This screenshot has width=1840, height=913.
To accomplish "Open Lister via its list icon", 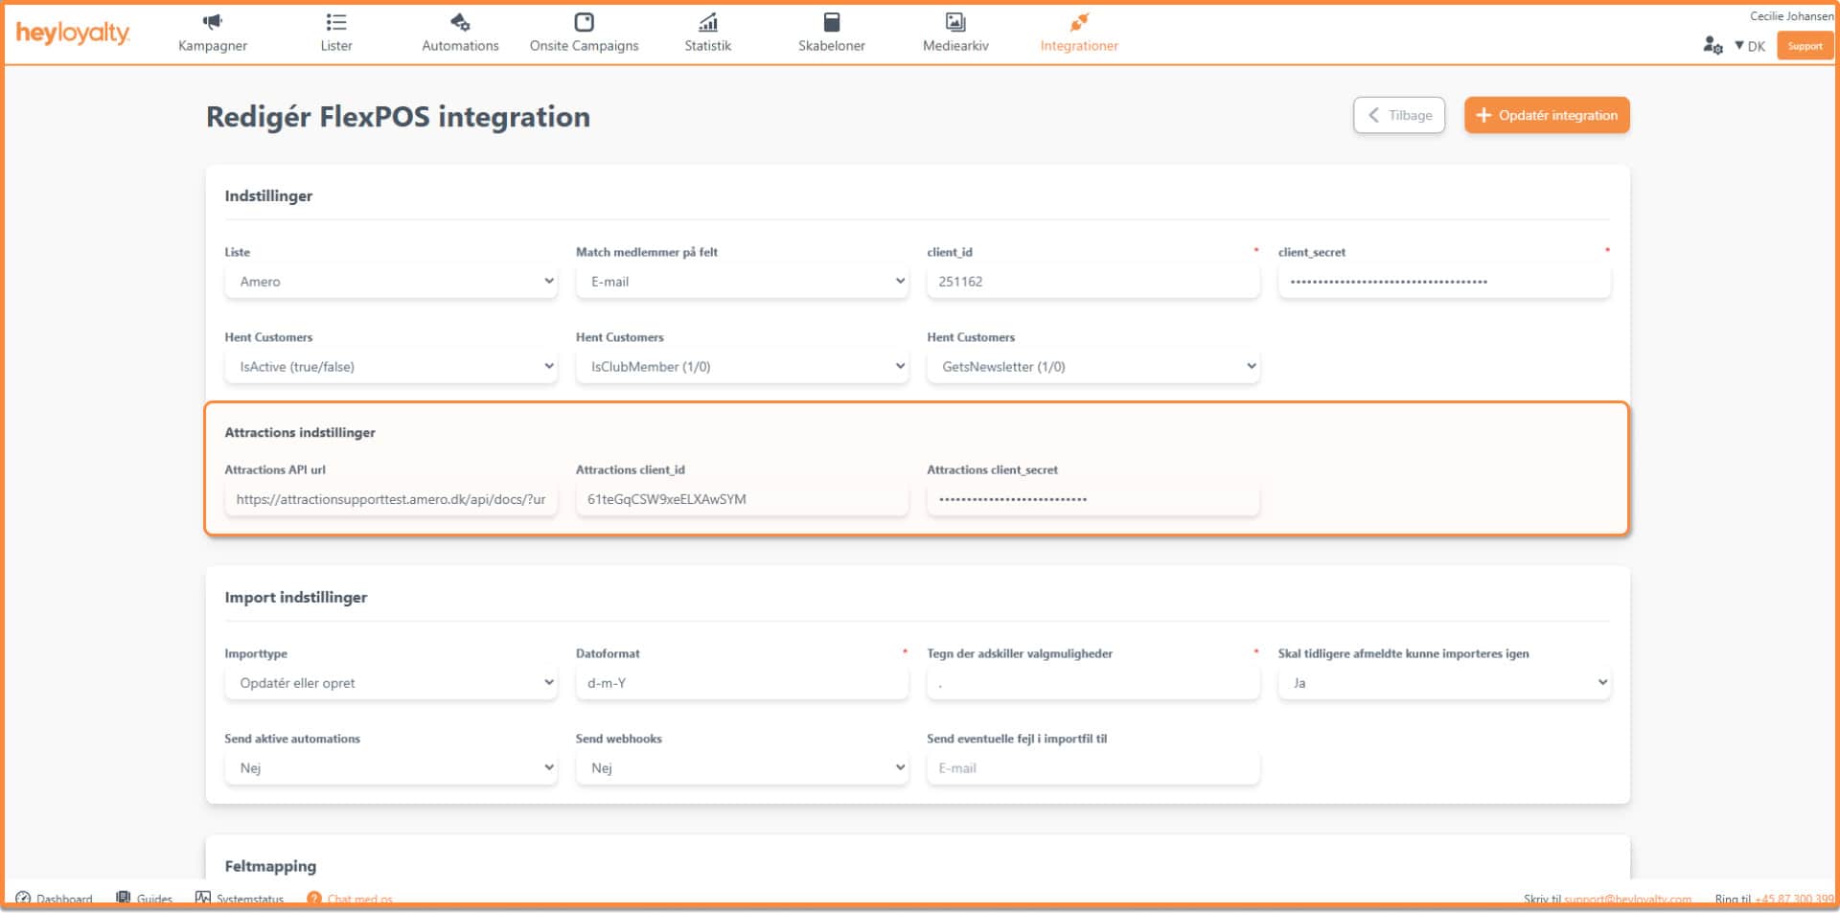I will [335, 22].
